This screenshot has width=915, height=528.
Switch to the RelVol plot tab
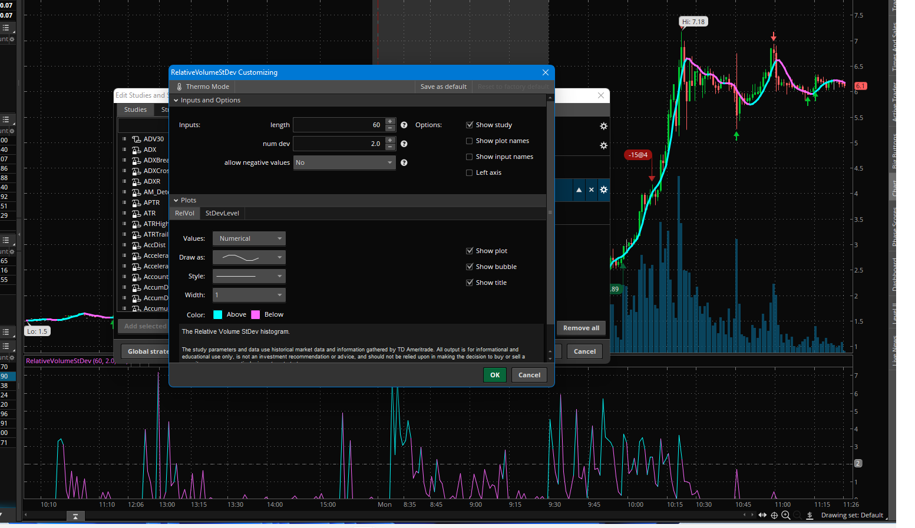[x=184, y=213]
